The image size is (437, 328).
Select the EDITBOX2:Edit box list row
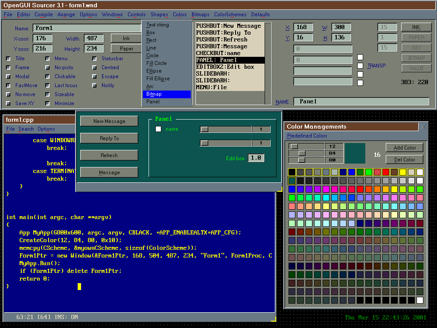(x=230, y=67)
